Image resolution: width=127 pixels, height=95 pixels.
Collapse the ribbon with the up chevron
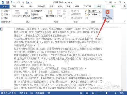[x=124, y=22]
